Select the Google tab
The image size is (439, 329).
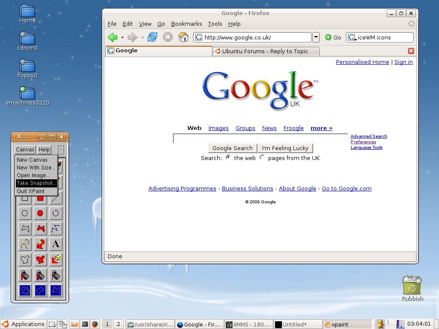click(x=158, y=51)
